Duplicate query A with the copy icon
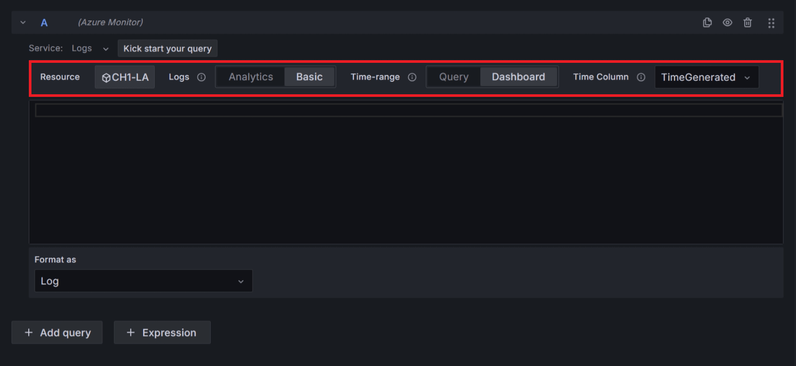Screen dimensions: 796x366 [707, 23]
